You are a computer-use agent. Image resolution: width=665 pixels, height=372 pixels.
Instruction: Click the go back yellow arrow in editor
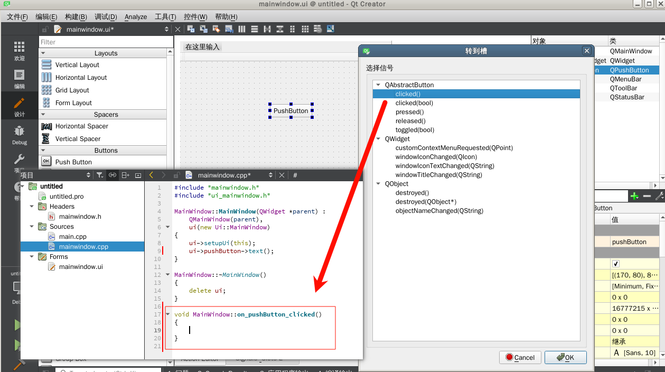(x=151, y=175)
